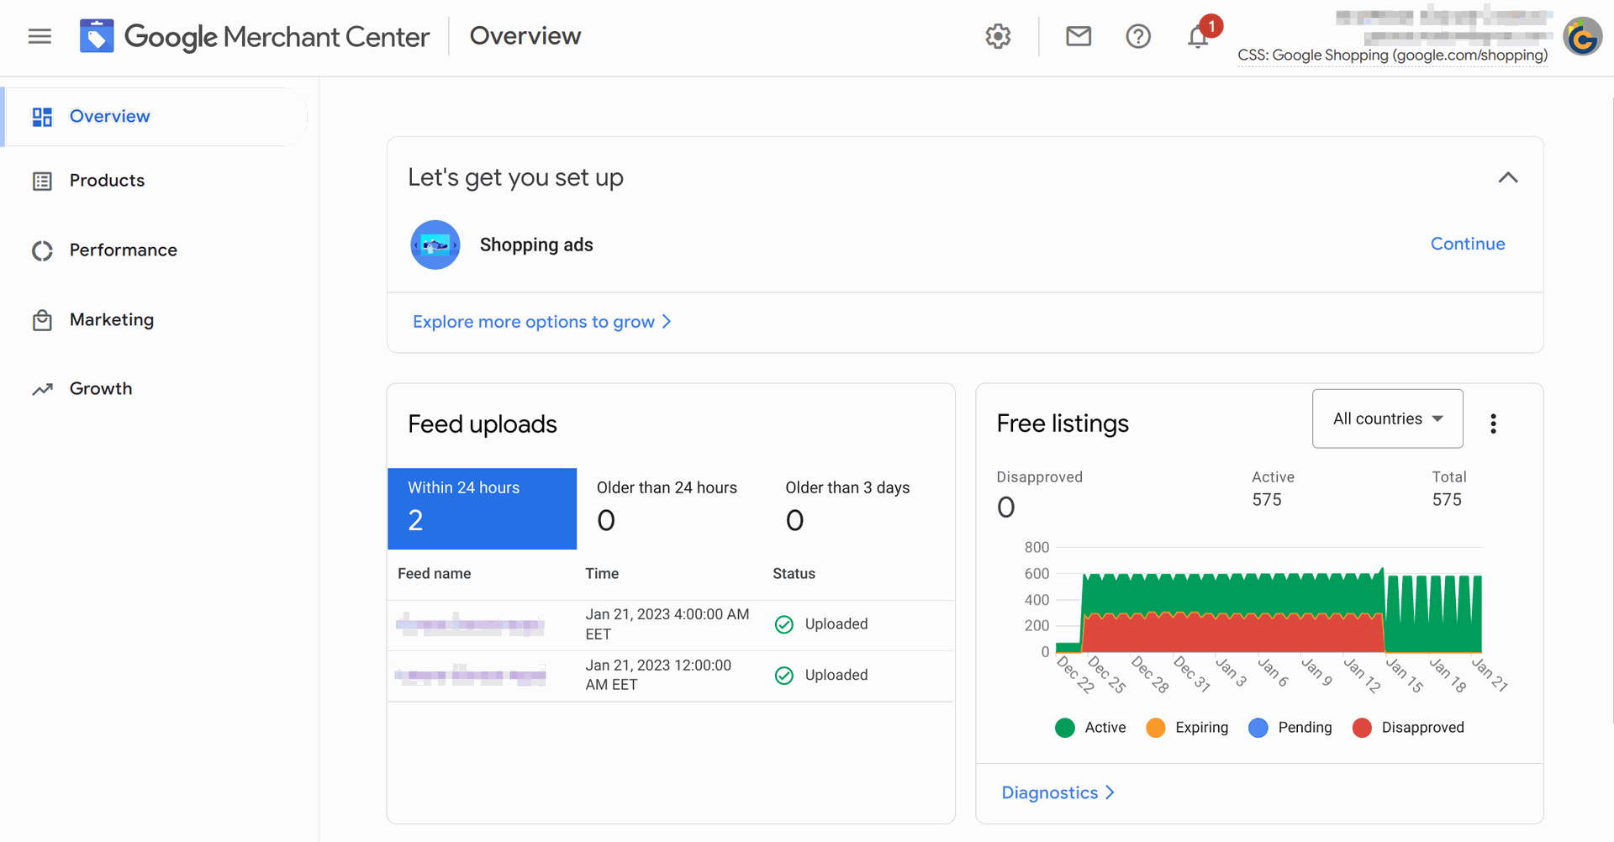Viewport: 1614px width, 842px height.
Task: Click the Products list icon in sidebar
Action: pyautogui.click(x=42, y=181)
